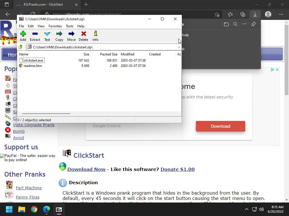The height and width of the screenshot is (216, 289).
Task: Open downloads folder icon in Edge panel
Action: point(226,24)
